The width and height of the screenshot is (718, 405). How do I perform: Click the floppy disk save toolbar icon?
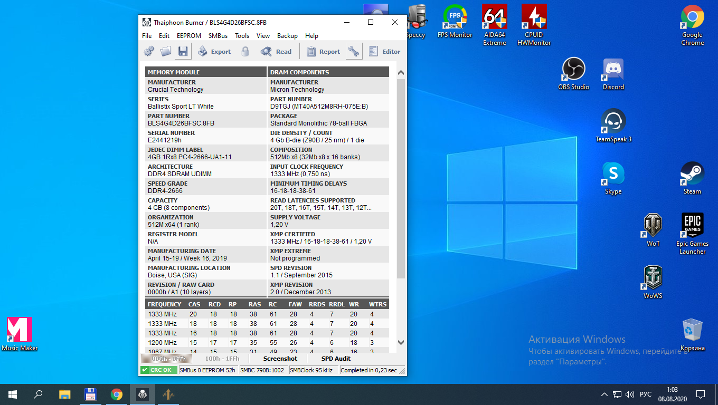coord(183,51)
